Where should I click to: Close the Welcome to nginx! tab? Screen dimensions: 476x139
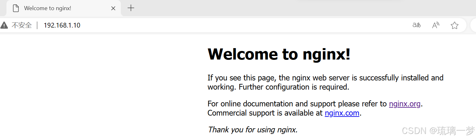click(x=113, y=8)
